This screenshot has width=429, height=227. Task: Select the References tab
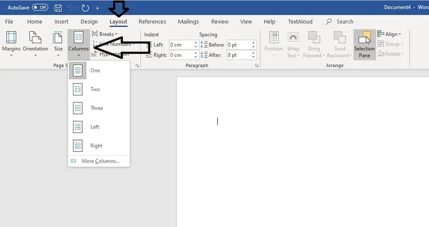point(152,21)
